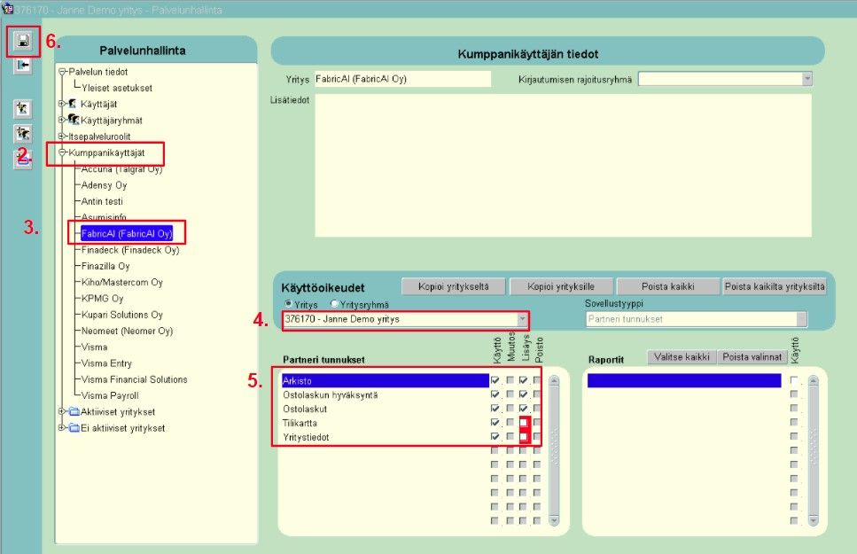Click scroll up arrow in Partneri tunnukset list
The height and width of the screenshot is (554, 857).
554,381
